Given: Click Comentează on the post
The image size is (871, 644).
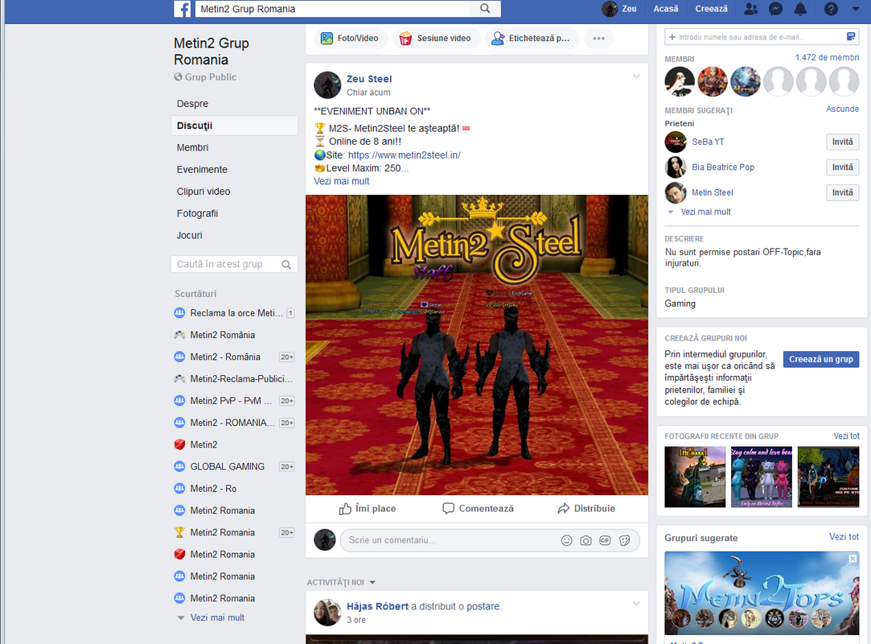Looking at the screenshot, I should click(x=478, y=509).
